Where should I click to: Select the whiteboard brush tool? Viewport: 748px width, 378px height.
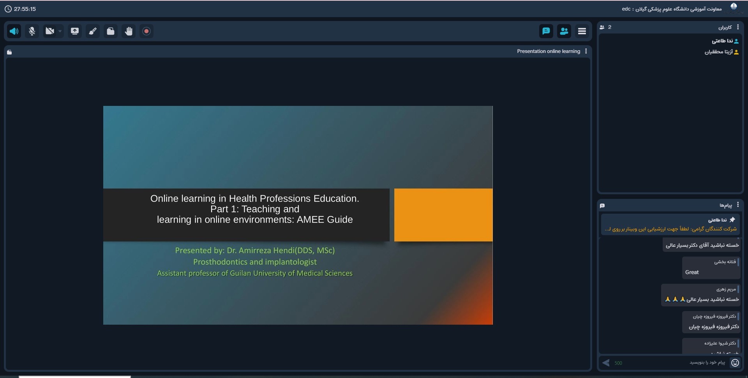point(93,31)
